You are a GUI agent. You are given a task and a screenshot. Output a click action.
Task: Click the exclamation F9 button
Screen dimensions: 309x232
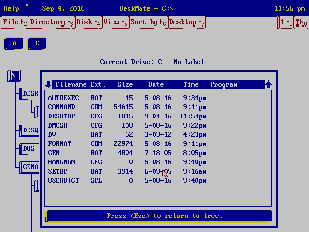pos(286,22)
